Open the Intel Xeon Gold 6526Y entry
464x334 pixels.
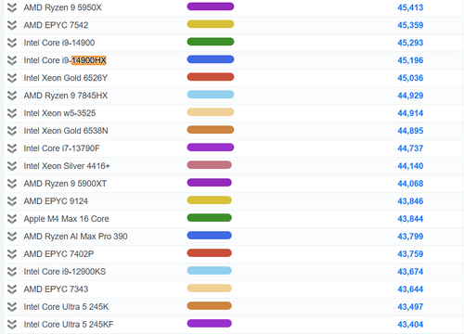pyautogui.click(x=66, y=78)
